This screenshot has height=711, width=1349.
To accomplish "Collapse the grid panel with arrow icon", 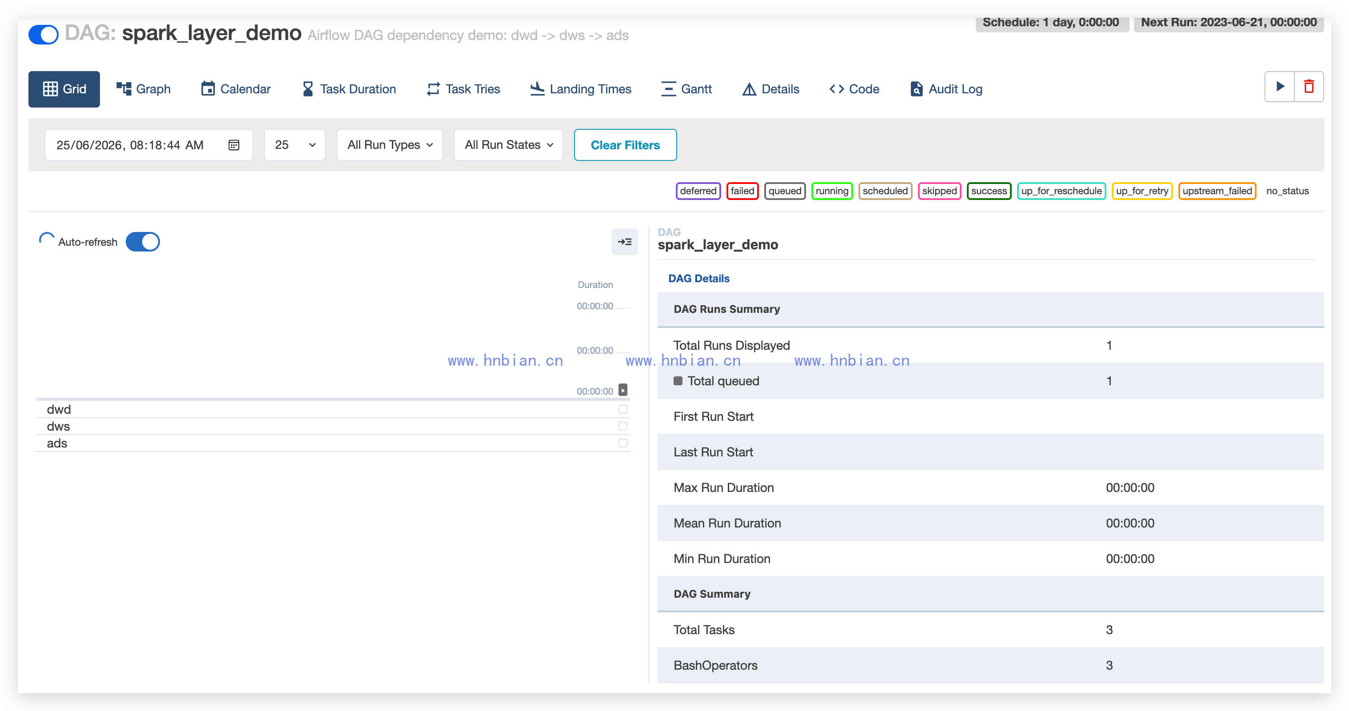I will pyautogui.click(x=624, y=242).
